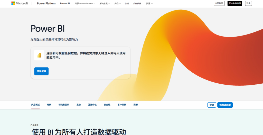Viewport: 263px width, 135px height.
Task: Click the Power BI icon in hero card
Action: pos(39,55)
